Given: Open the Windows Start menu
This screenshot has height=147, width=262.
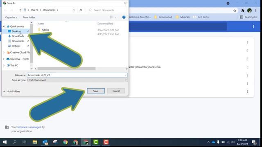Looking at the screenshot, I should pyautogui.click(x=5, y=142).
